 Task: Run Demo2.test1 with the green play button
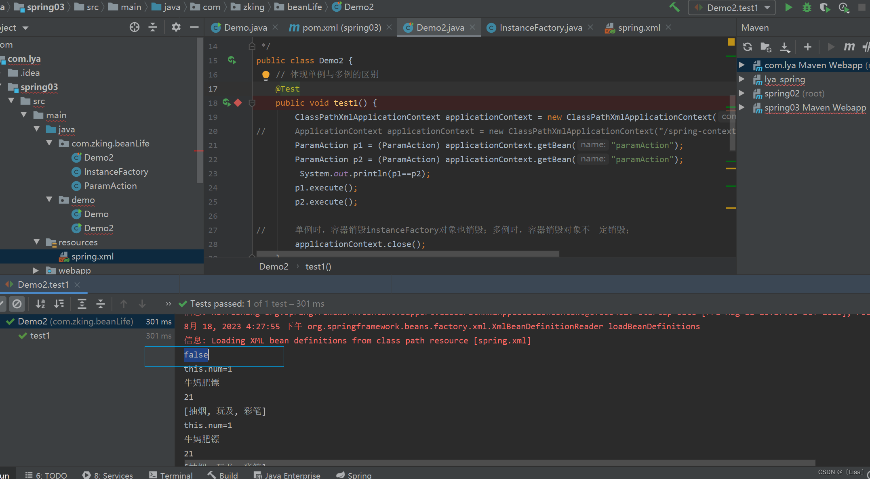[788, 7]
